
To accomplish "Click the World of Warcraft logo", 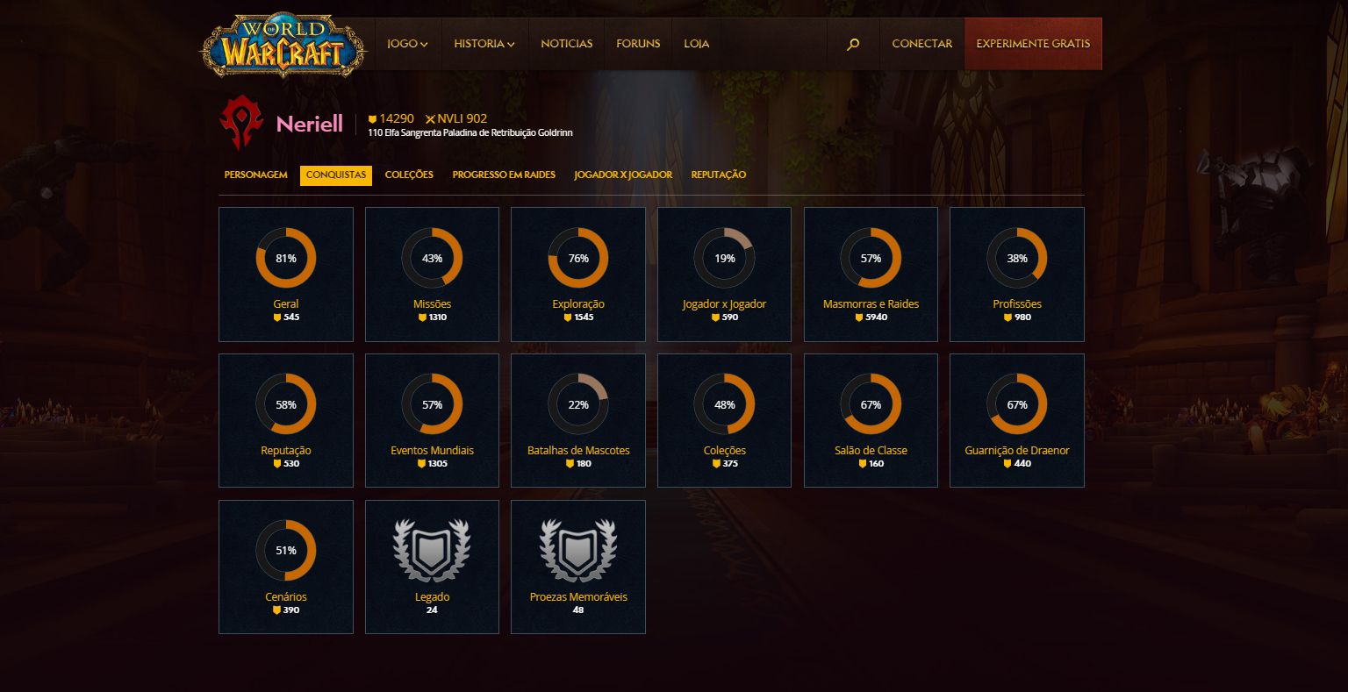I will click(x=283, y=44).
